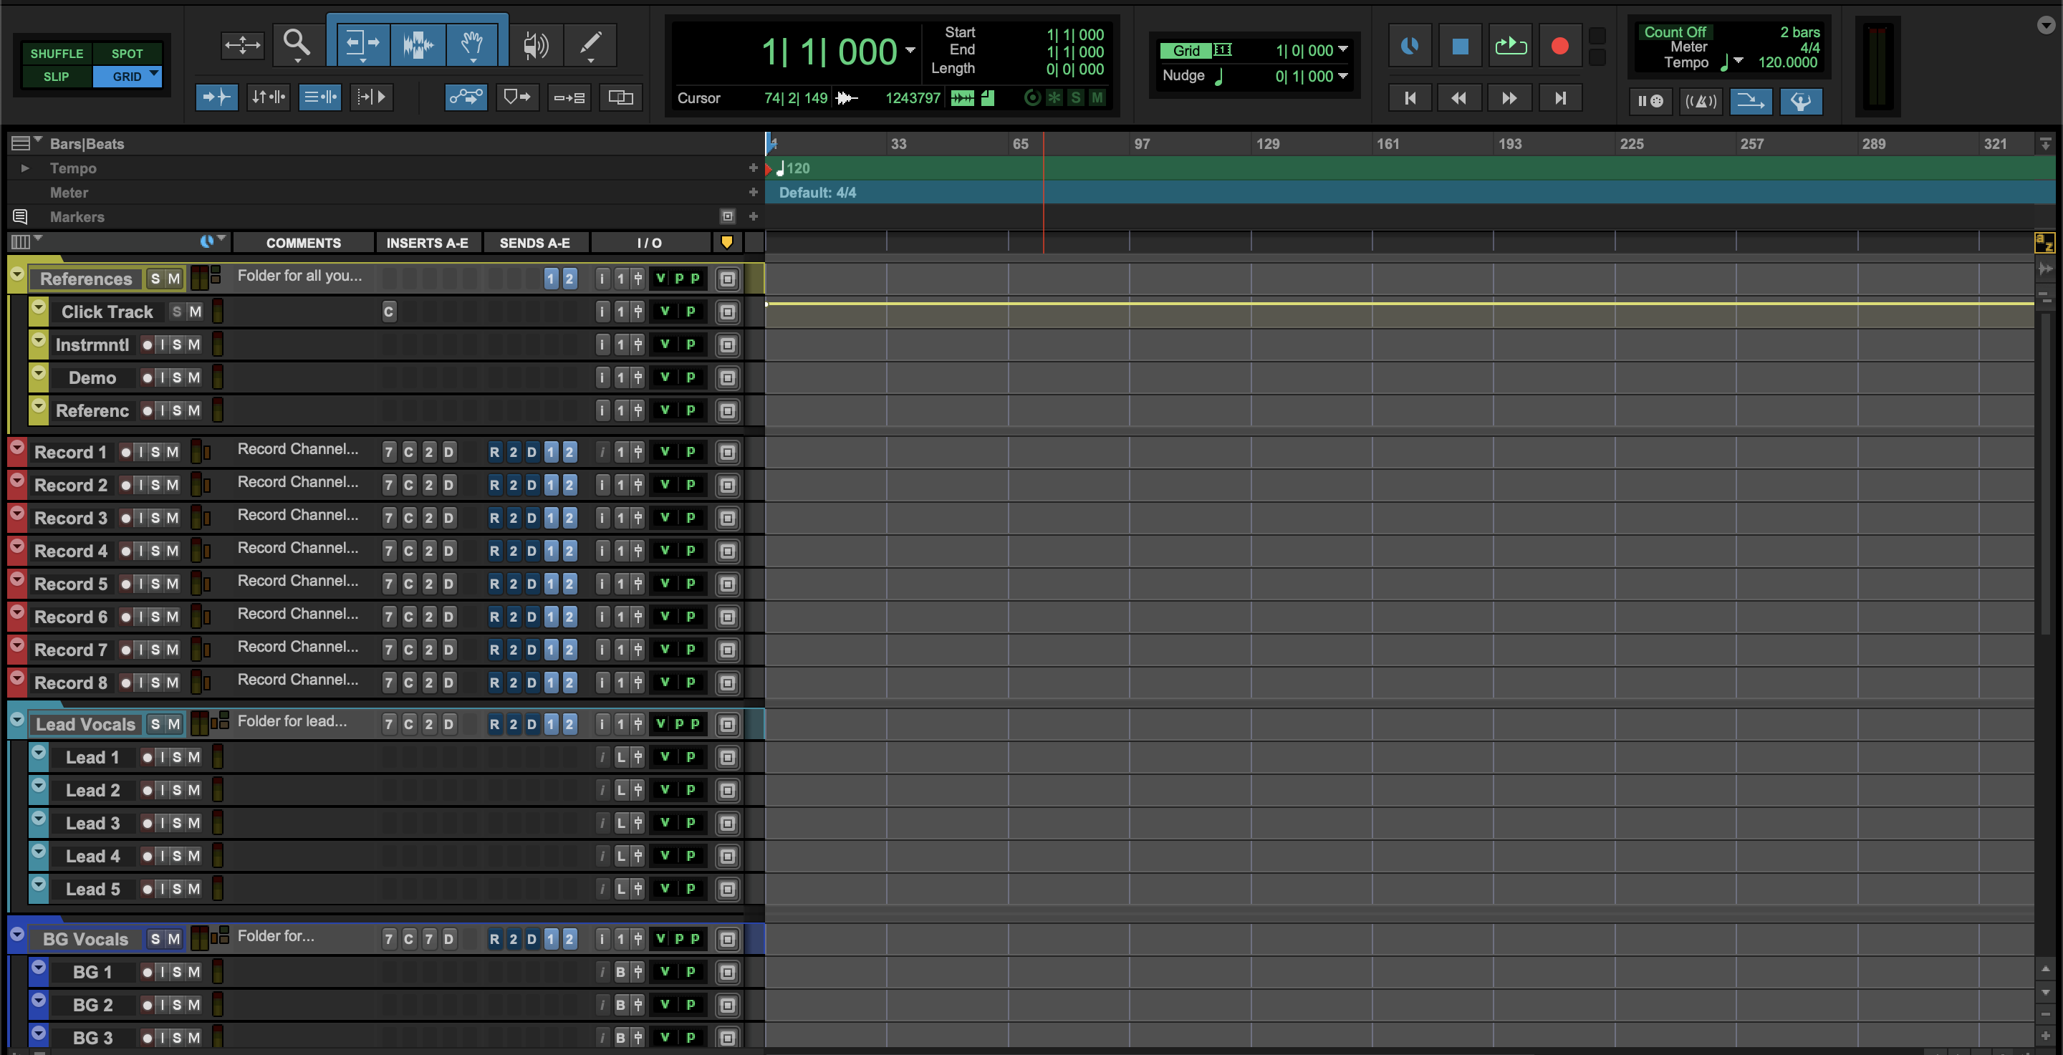This screenshot has height=1055, width=2063.
Task: Select SPOT edit mode
Action: point(127,54)
